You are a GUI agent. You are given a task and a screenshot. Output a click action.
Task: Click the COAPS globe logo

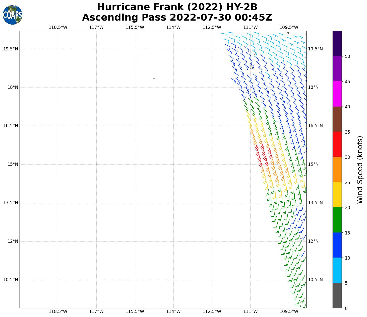pyautogui.click(x=13, y=15)
